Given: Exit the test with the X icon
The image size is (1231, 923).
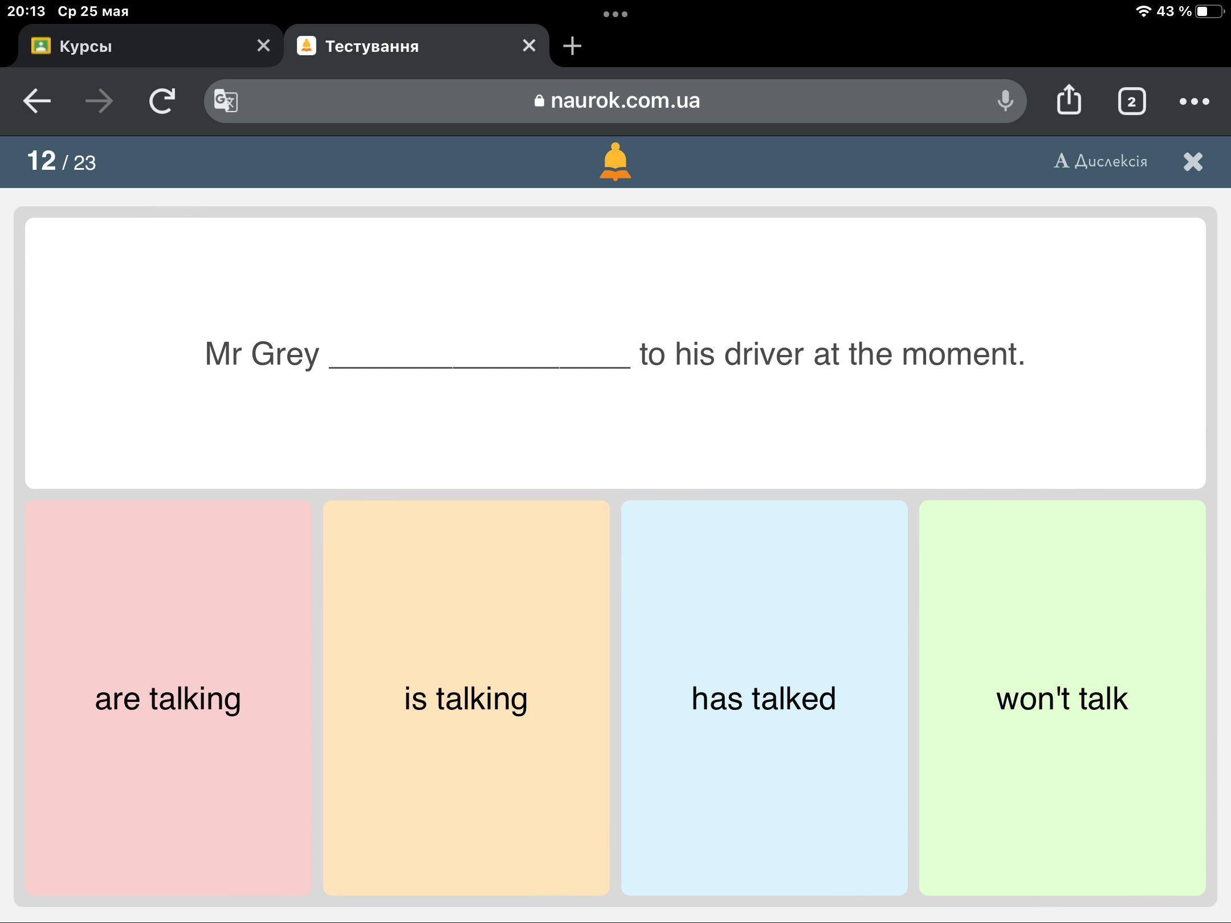Looking at the screenshot, I should point(1193,162).
